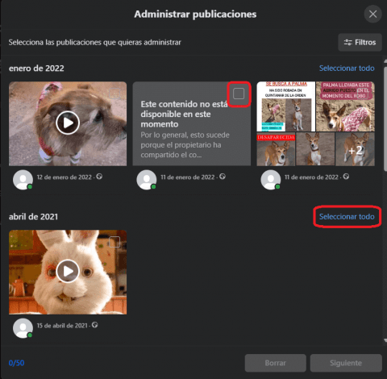The height and width of the screenshot is (379, 387).
Task: Click globe icon next to 15 de abril de 2021
Action: click(95, 325)
